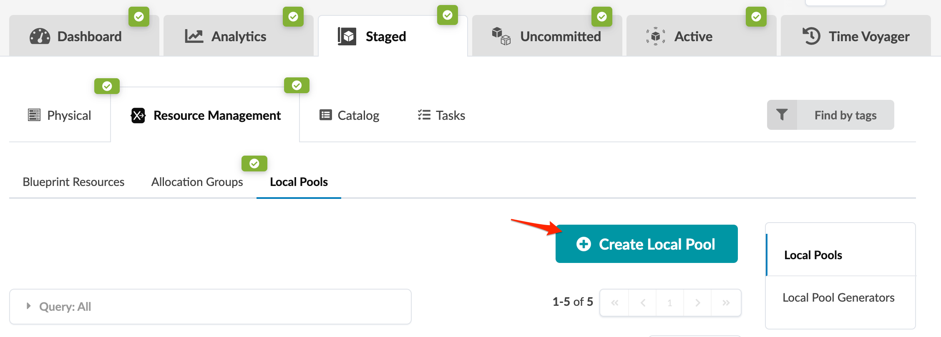Open Local Pool Generators link
The image size is (941, 337).
pos(838,297)
